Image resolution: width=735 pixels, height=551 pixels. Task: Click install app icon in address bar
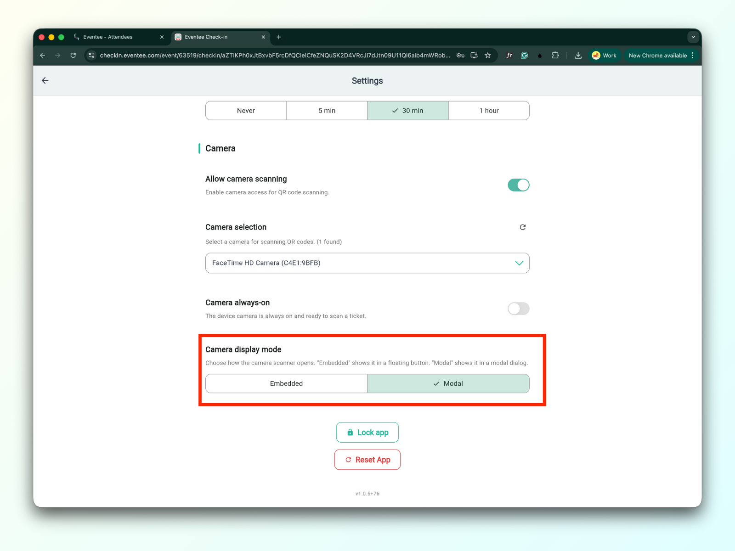pos(474,56)
